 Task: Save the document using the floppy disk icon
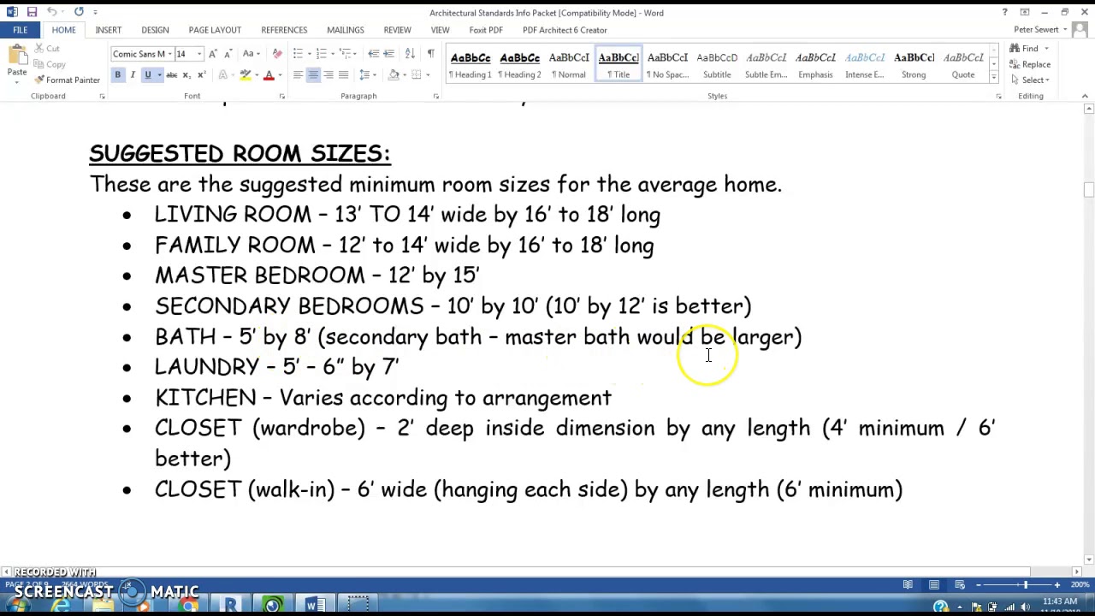click(x=32, y=12)
